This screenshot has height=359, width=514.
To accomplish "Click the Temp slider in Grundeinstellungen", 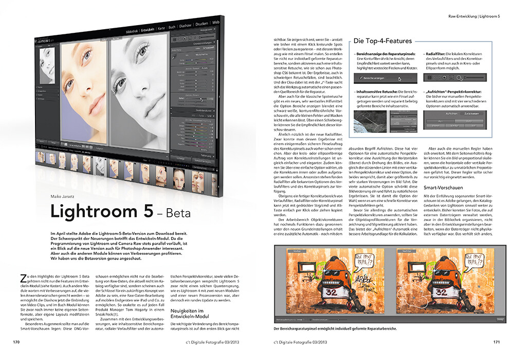I will 196,60.
